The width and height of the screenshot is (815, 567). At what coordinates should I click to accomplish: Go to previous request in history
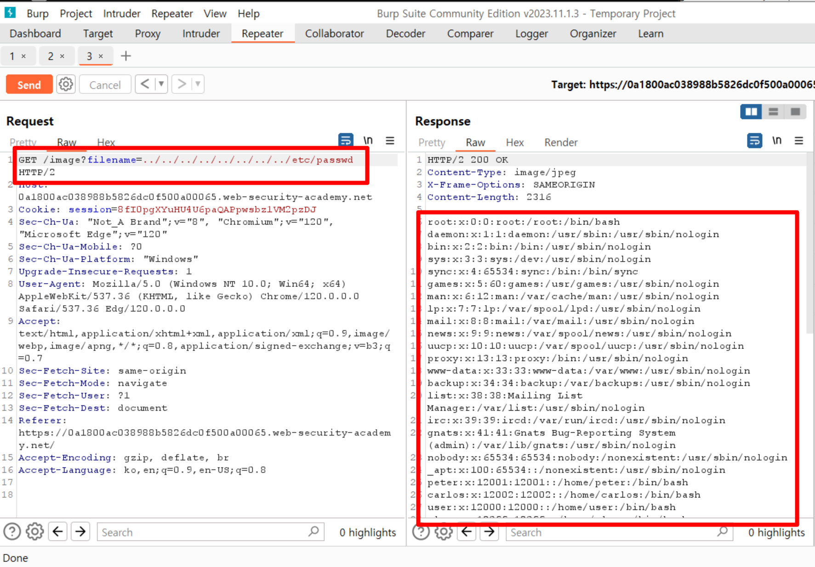(145, 84)
